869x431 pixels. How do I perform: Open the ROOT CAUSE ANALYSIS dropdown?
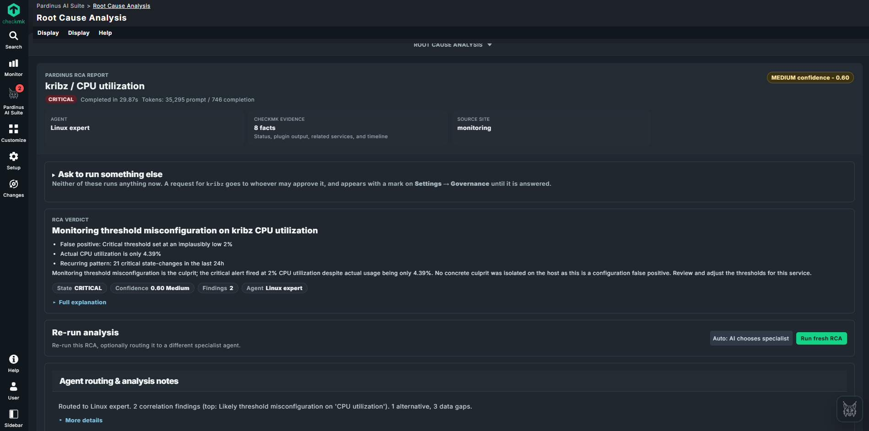[453, 45]
